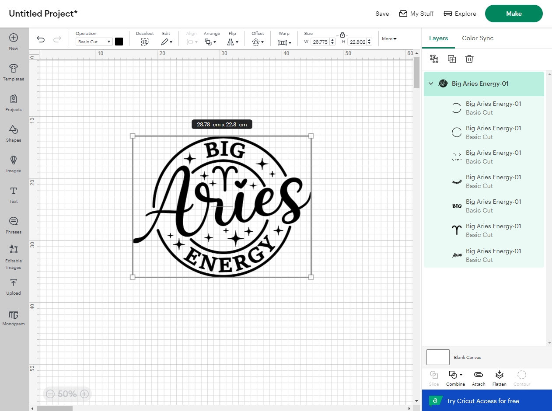Open the Templates panel
Image resolution: width=552 pixels, height=411 pixels.
(13, 73)
